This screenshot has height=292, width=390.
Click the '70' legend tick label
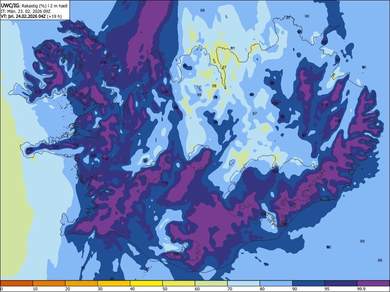pos(230,289)
